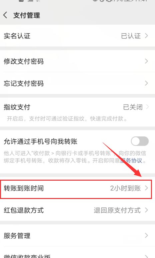The width and height of the screenshot is (155, 258).
Task: Tap 已关闭 status for fingerprint pay
Action: (133, 107)
